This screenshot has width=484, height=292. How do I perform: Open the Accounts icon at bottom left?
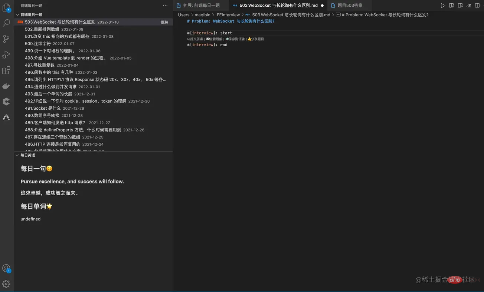click(x=6, y=268)
